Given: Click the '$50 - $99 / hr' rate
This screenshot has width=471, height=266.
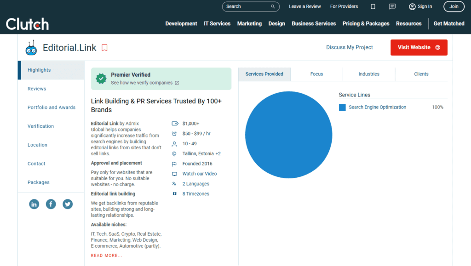Looking at the screenshot, I should 196,133.
